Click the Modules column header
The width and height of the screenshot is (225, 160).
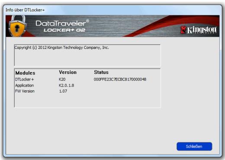tap(25, 73)
